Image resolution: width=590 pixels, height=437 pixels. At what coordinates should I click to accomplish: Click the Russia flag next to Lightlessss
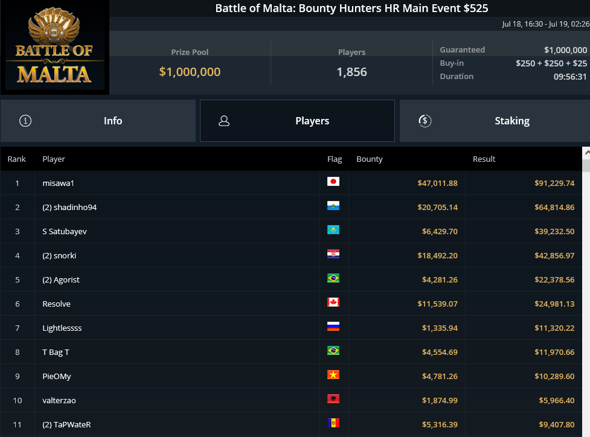333,327
